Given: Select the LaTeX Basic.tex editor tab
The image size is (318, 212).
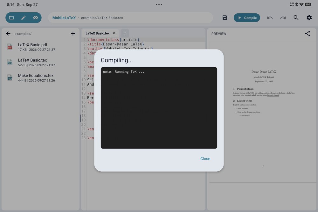Looking at the screenshot, I should pyautogui.click(x=97, y=33).
